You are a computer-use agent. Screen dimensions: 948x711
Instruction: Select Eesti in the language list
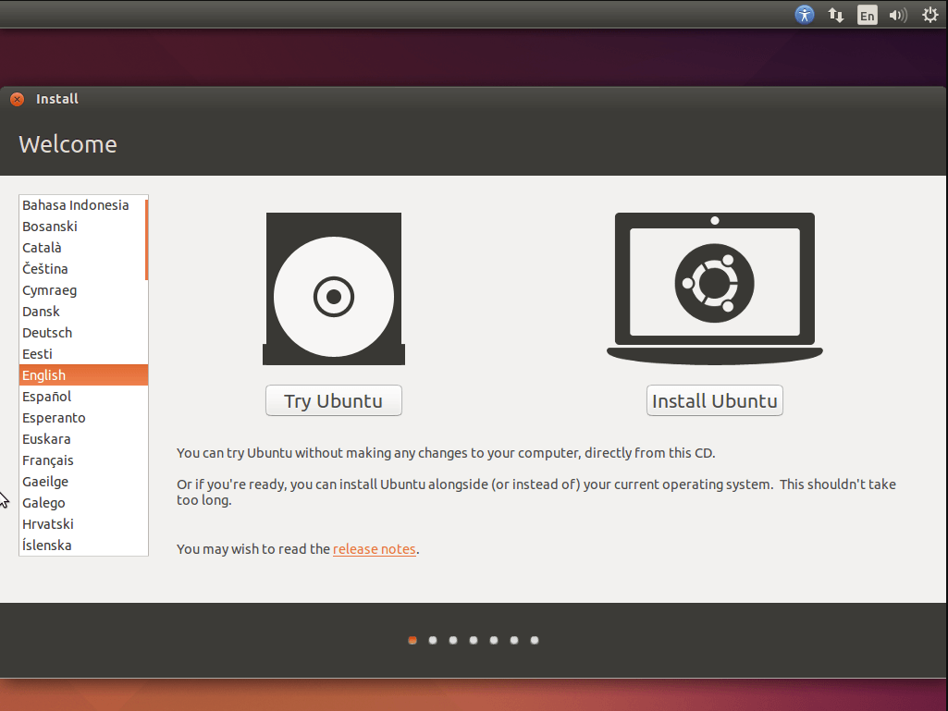(x=81, y=354)
